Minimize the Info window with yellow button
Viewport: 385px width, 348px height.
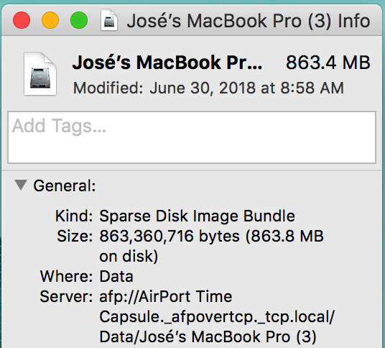[50, 20]
